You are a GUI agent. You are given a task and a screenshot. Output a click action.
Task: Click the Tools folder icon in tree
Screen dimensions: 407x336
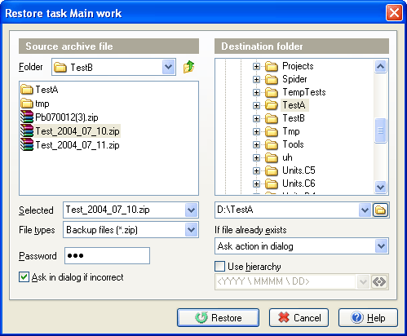pyautogui.click(x=272, y=144)
